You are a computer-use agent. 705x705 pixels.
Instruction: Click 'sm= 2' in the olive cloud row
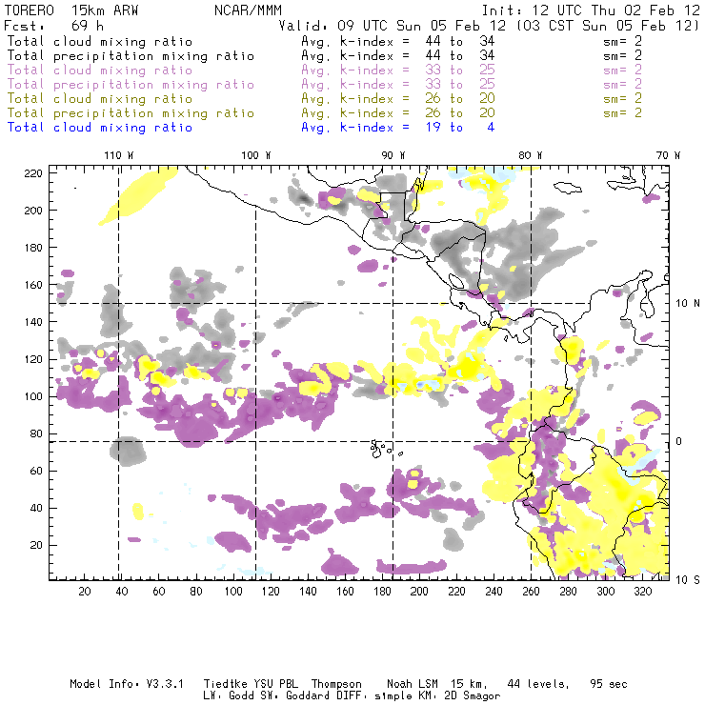point(622,98)
